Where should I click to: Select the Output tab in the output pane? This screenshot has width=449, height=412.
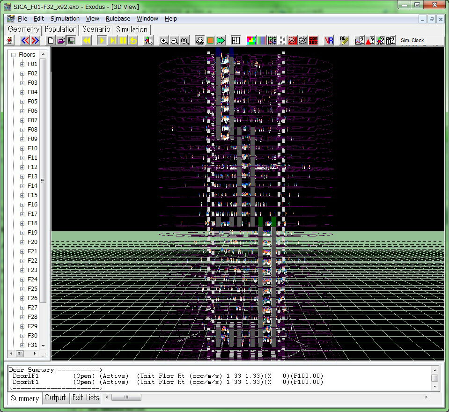coord(55,397)
